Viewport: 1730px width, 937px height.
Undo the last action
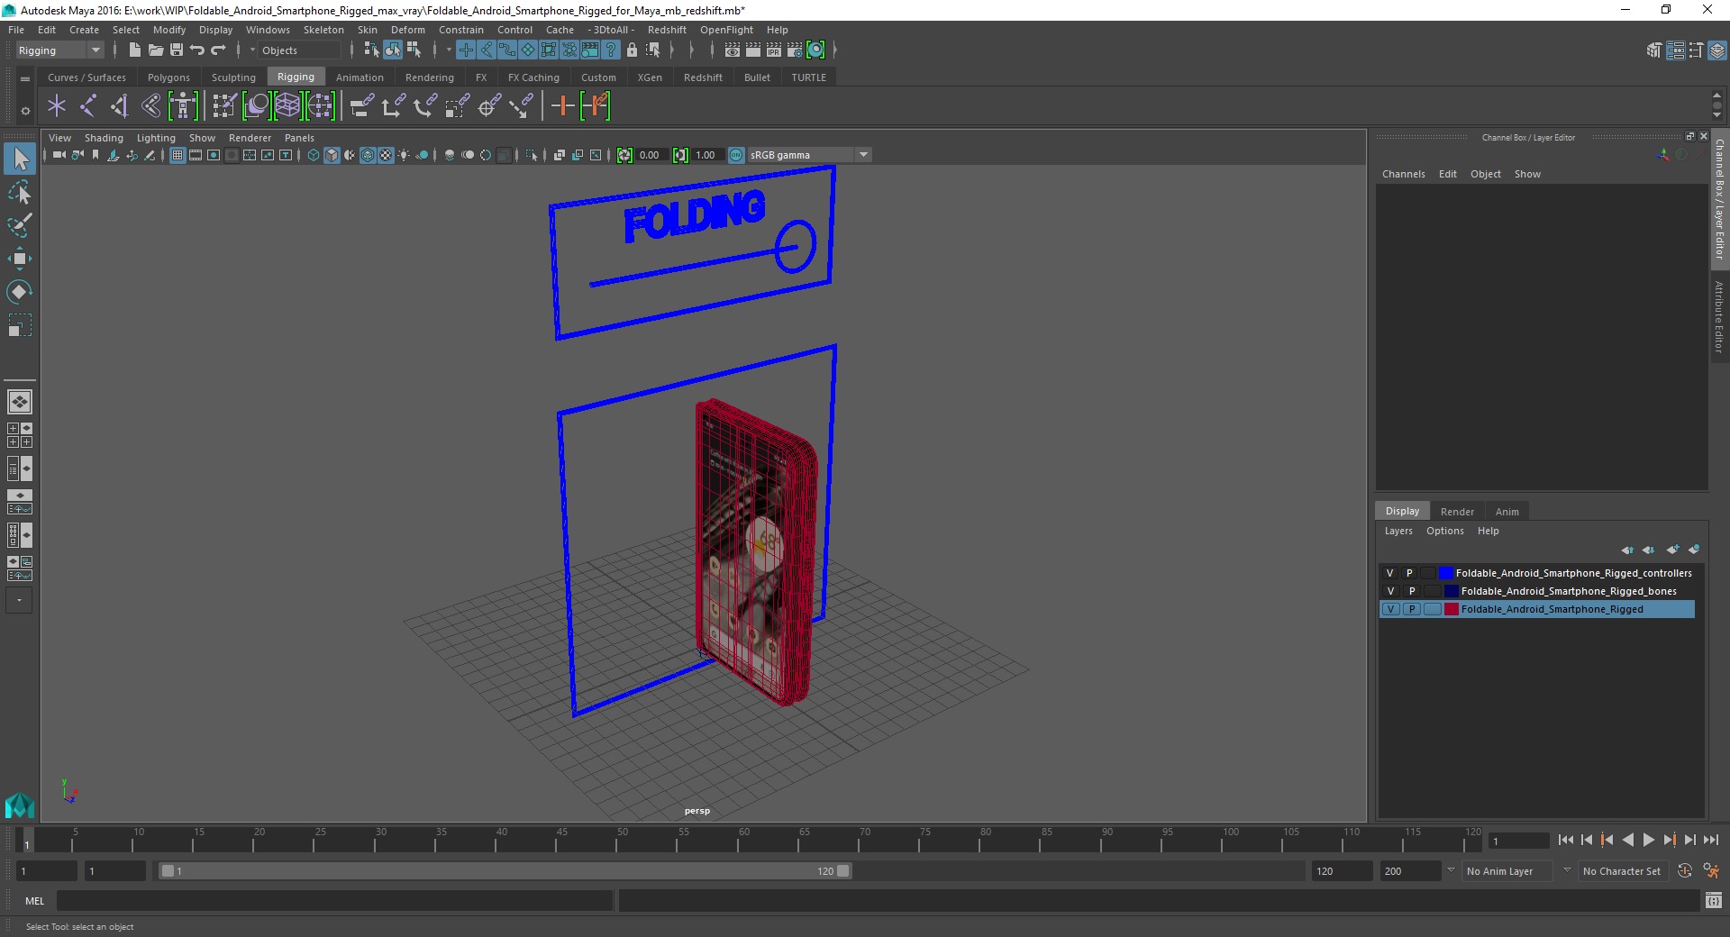(x=197, y=50)
